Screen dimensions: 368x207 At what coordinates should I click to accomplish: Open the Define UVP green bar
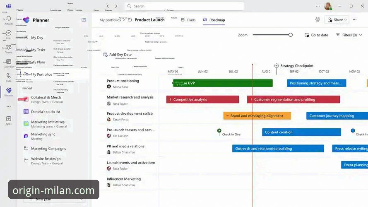click(x=223, y=83)
